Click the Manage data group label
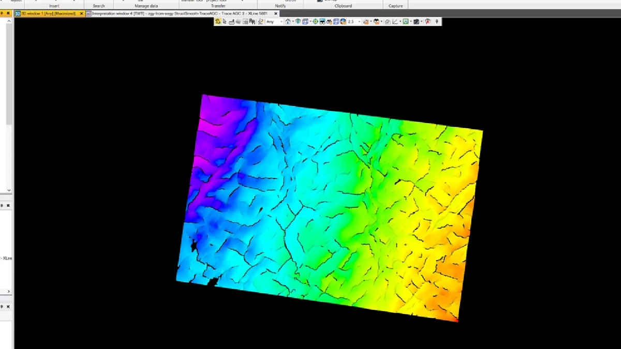The height and width of the screenshot is (349, 621). (x=146, y=6)
